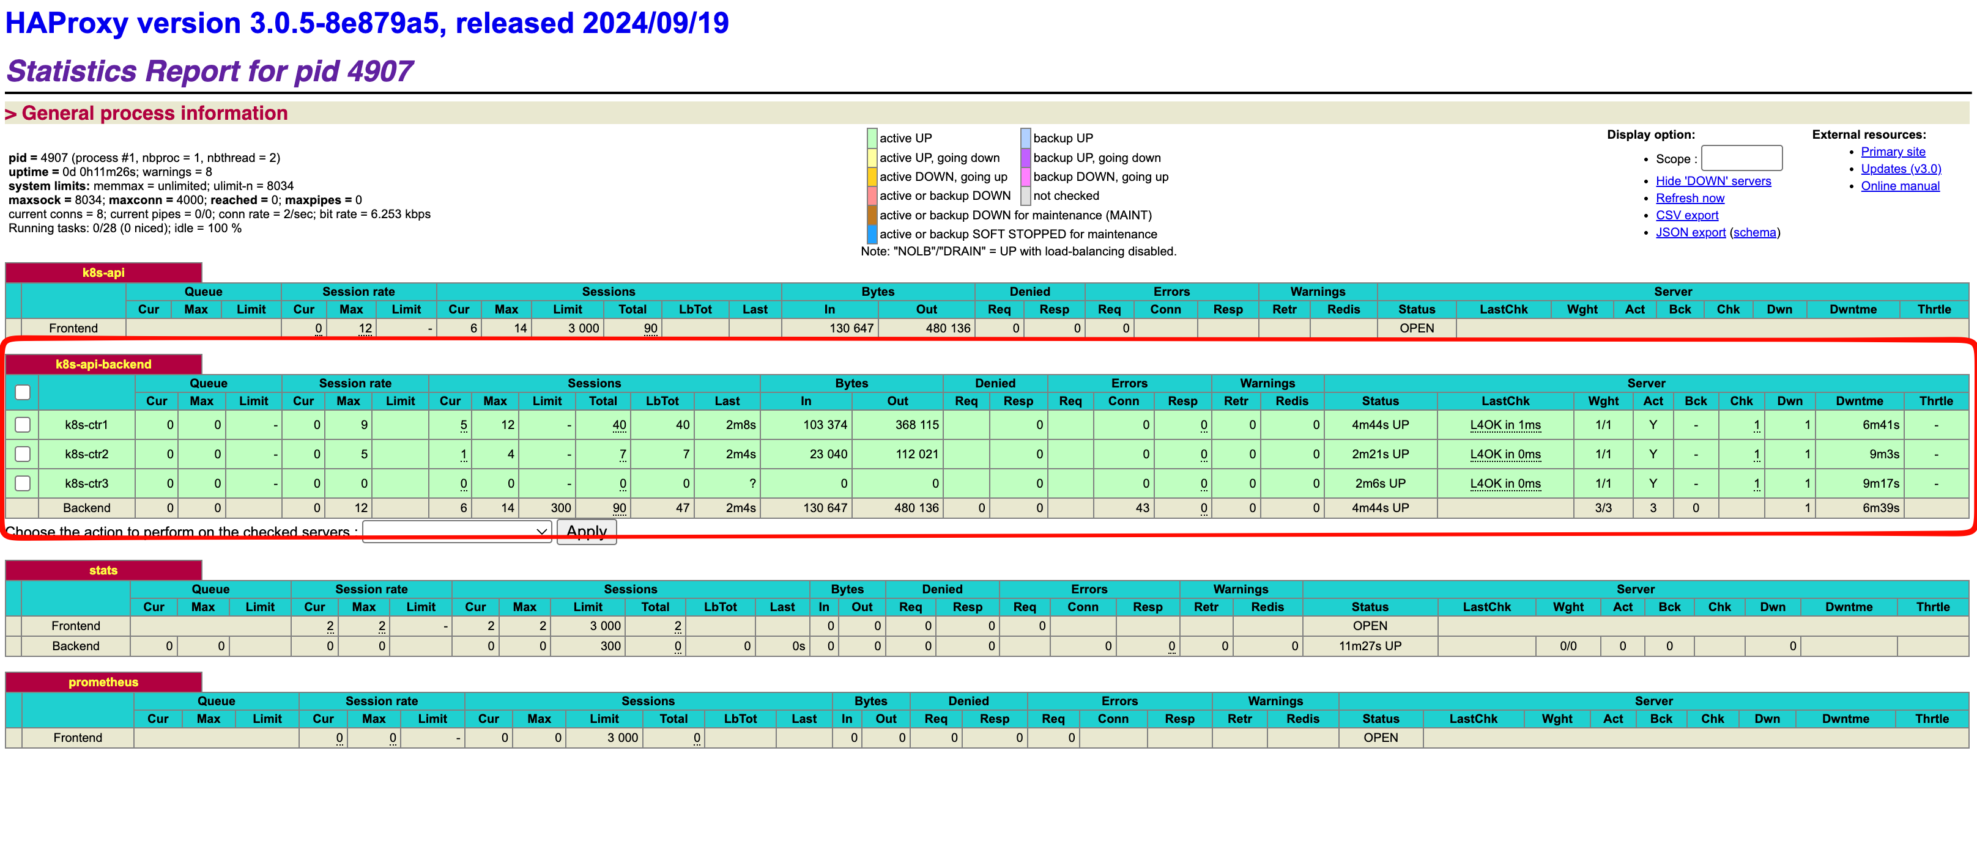Check the k8s-ctr2 server checkbox
The image size is (1977, 847).
pos(22,454)
